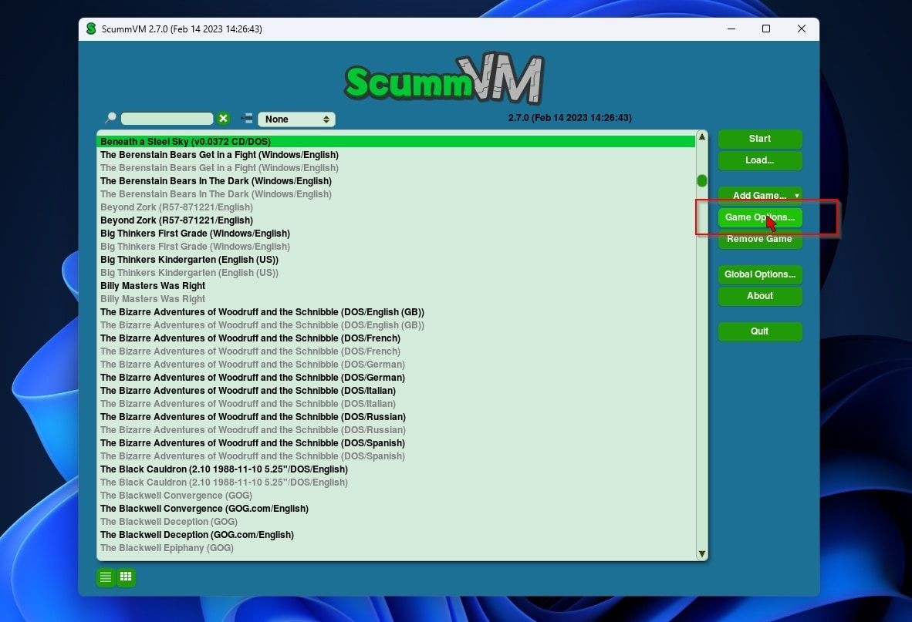Select Blackwell Deception (GOG.com/English)
This screenshot has width=912, height=622.
pos(396,535)
